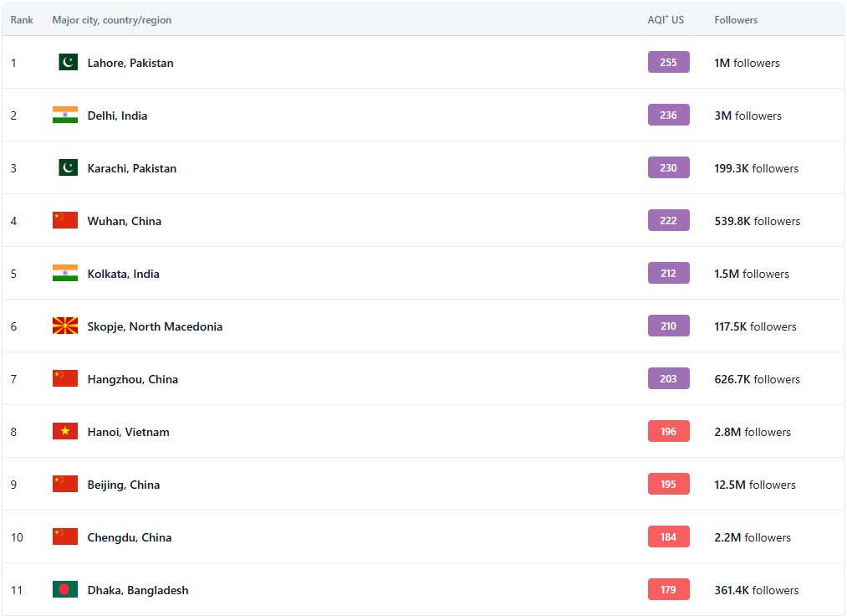The image size is (847, 616).
Task: Click the Rank column header
Action: click(22, 20)
